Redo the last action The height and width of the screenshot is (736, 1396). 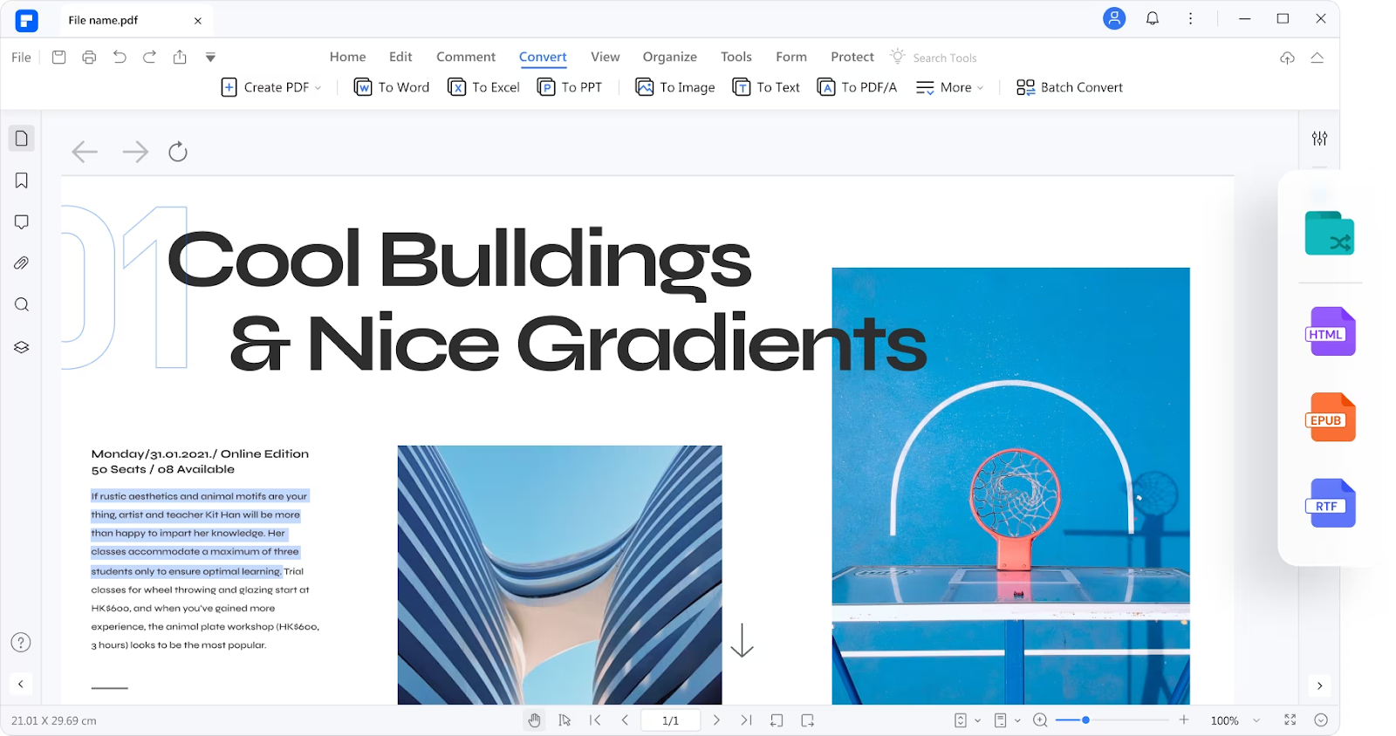149,58
